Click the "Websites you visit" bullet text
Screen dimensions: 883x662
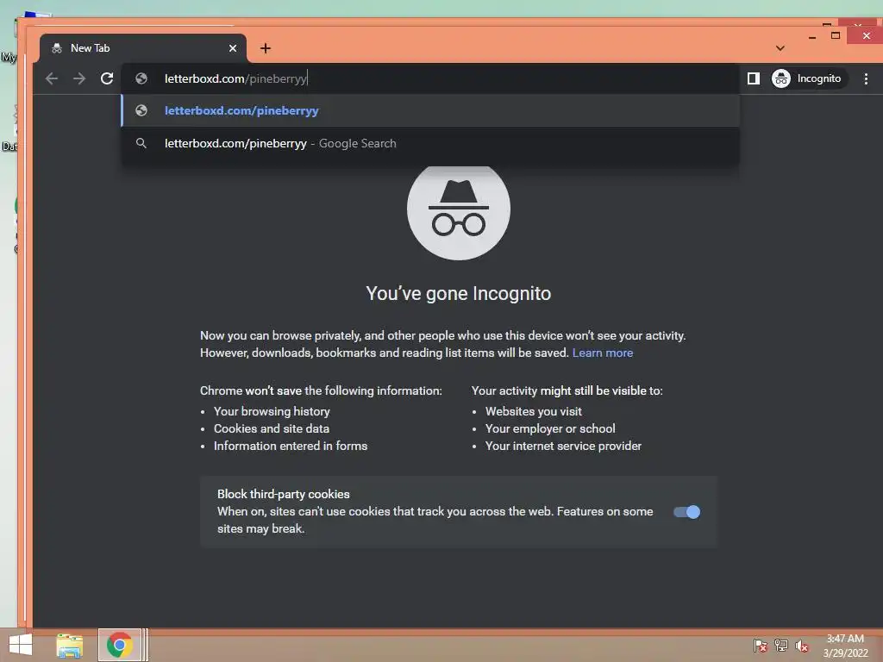(533, 411)
